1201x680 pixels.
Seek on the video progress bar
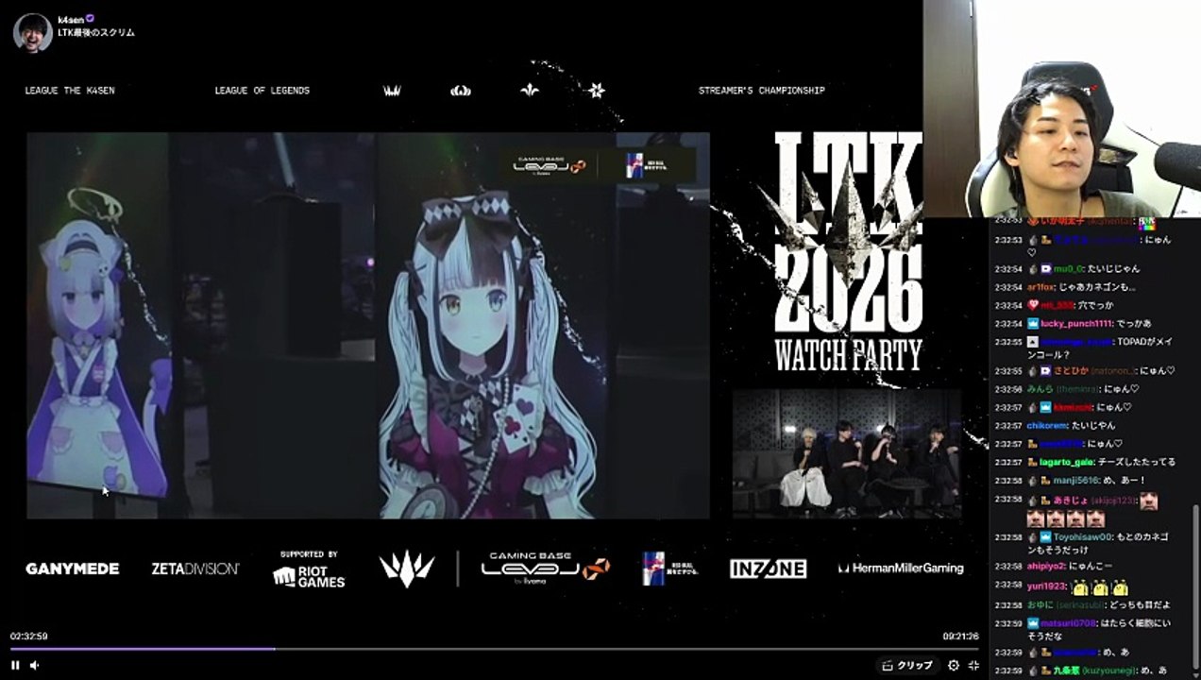pyautogui.click(x=495, y=649)
